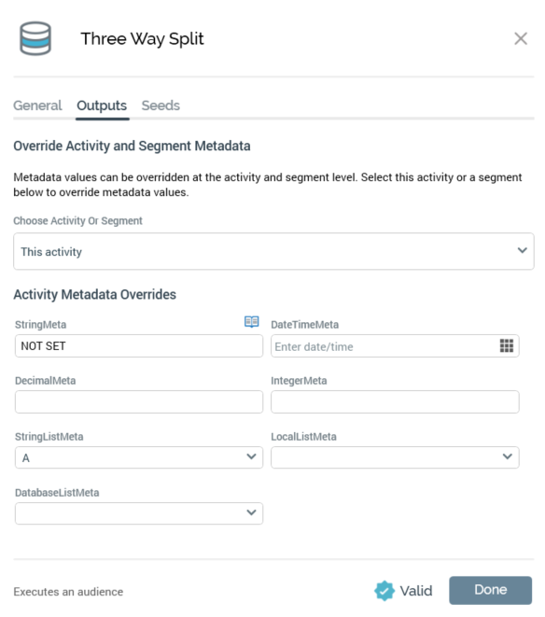Select the Outputs tab
Viewport: 545px width, 617px height.
(x=102, y=105)
